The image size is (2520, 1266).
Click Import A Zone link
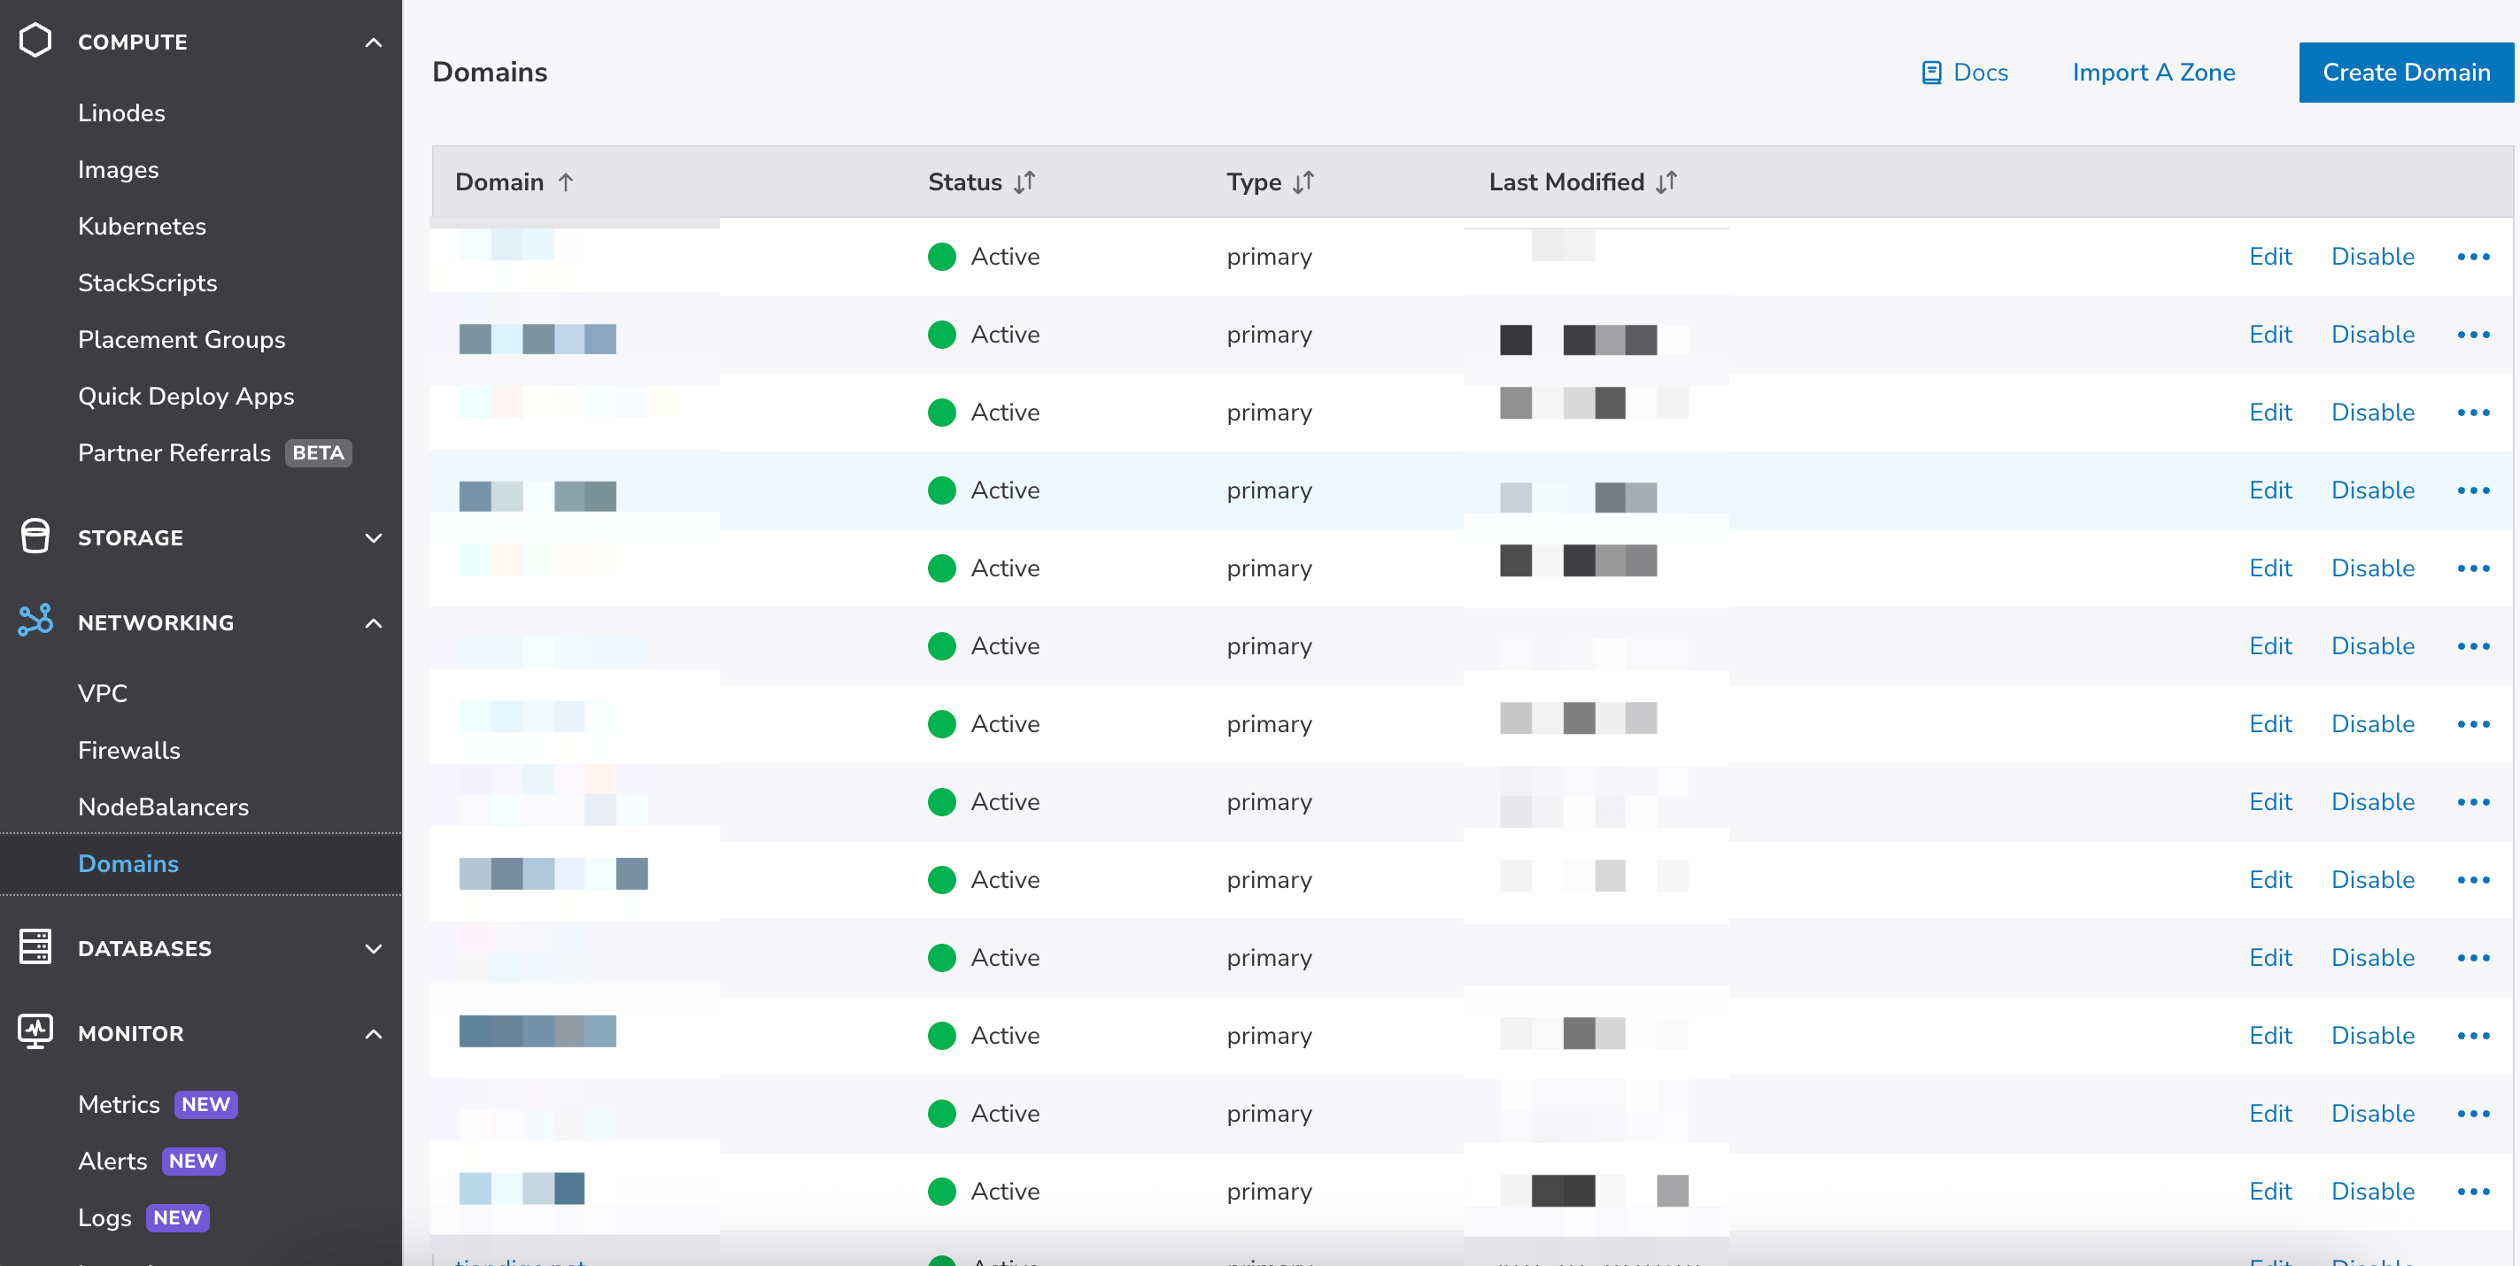[2153, 73]
